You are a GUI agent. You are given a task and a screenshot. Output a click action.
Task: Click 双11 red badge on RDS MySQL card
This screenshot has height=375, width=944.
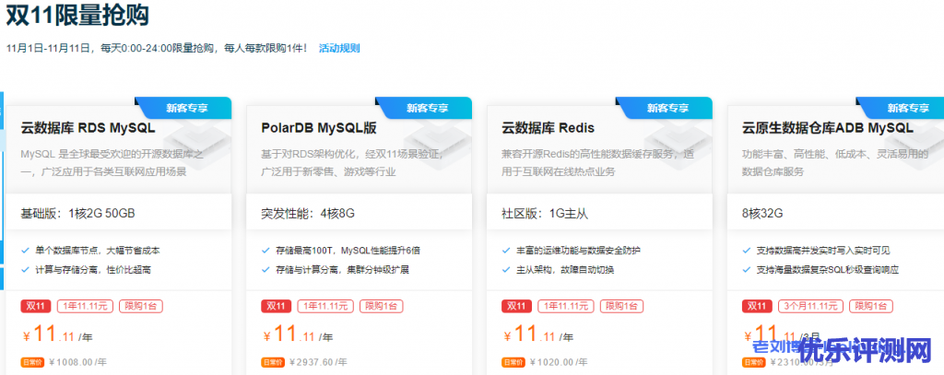36,306
